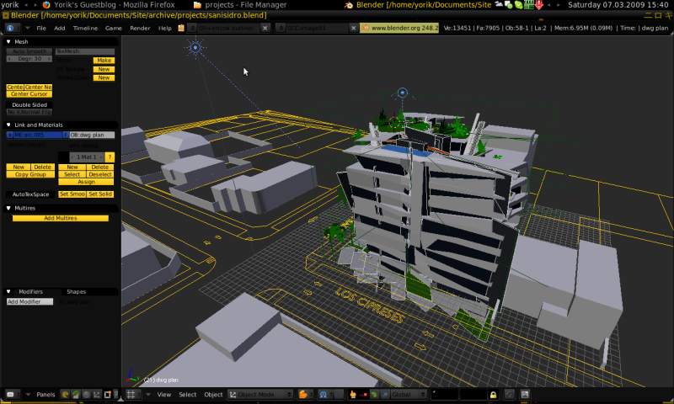
Task: Adjust the Degr: 30 value slider
Action: pyautogui.click(x=28, y=60)
